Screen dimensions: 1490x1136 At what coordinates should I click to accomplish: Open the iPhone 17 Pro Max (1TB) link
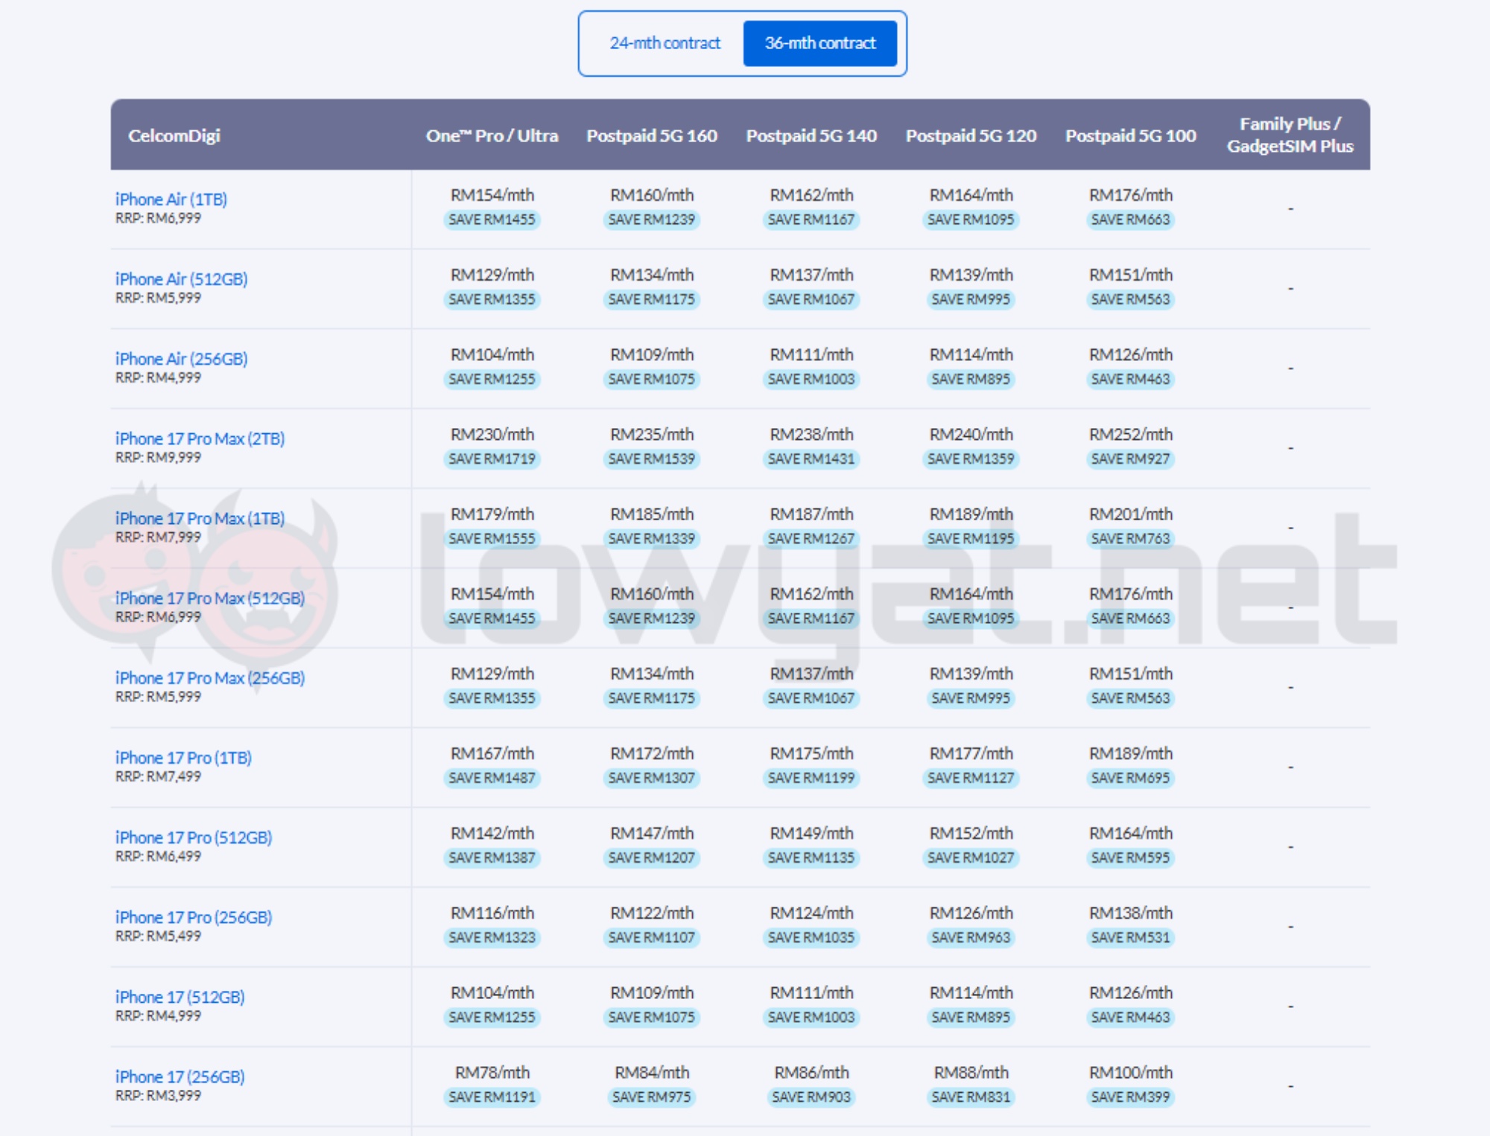coord(200,517)
